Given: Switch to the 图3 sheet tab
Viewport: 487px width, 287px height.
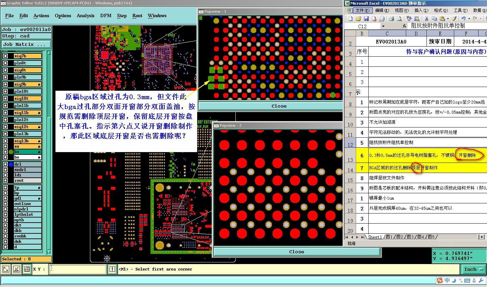Looking at the screenshot, I should (410, 237).
